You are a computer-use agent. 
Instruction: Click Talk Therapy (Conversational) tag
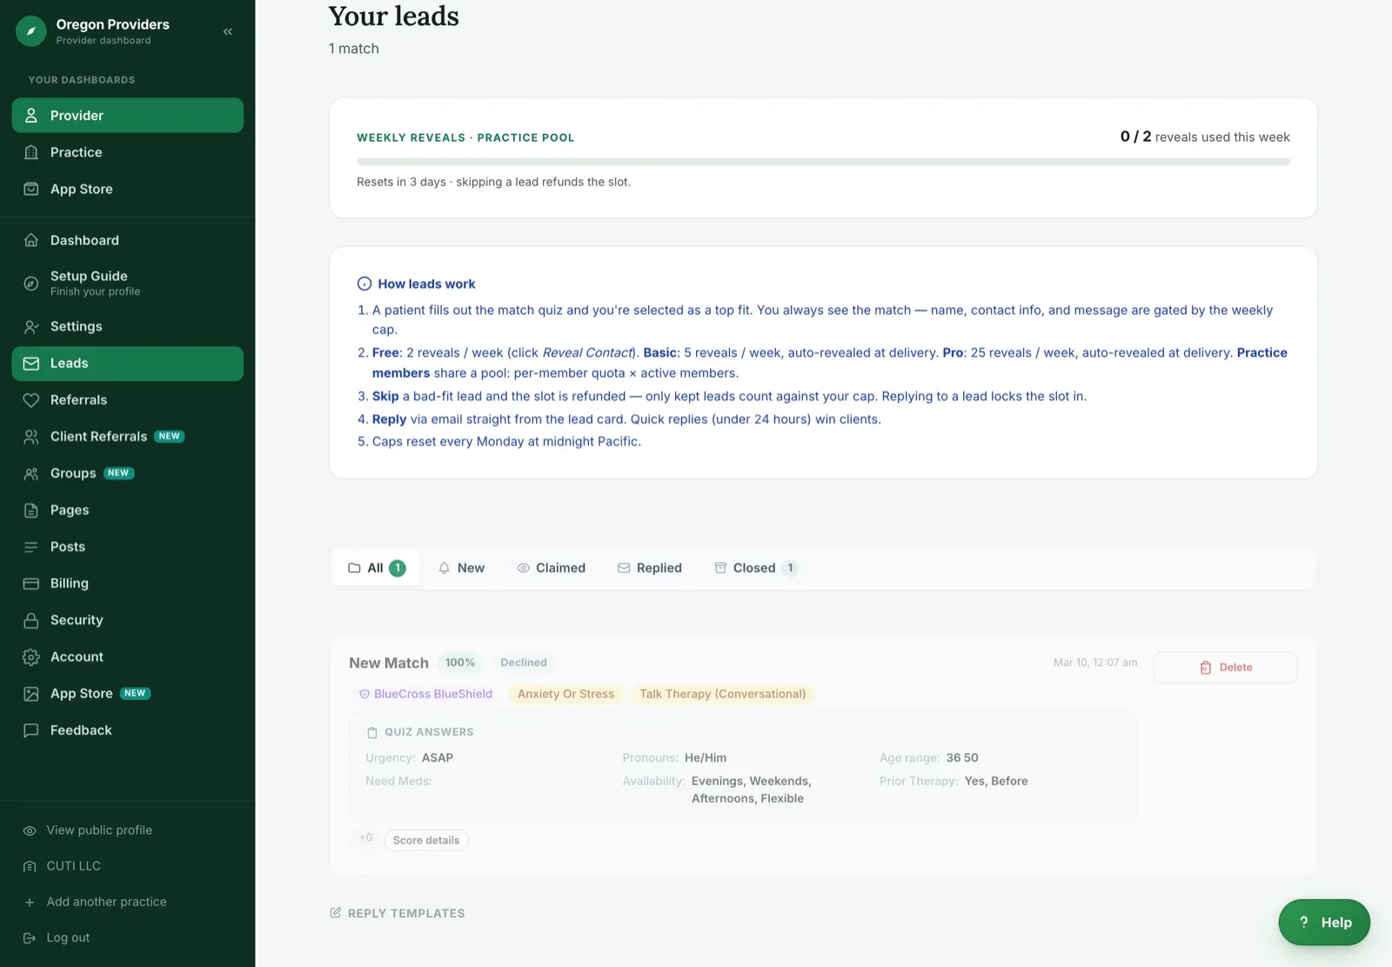tap(723, 694)
